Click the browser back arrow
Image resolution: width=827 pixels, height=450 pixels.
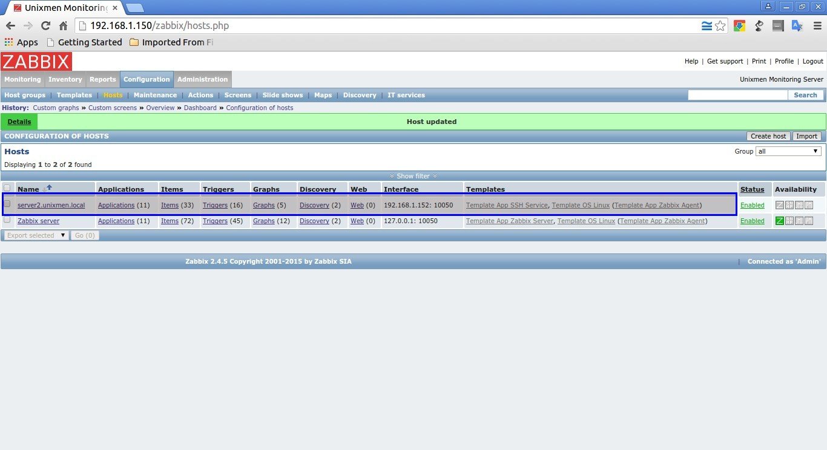[10, 26]
